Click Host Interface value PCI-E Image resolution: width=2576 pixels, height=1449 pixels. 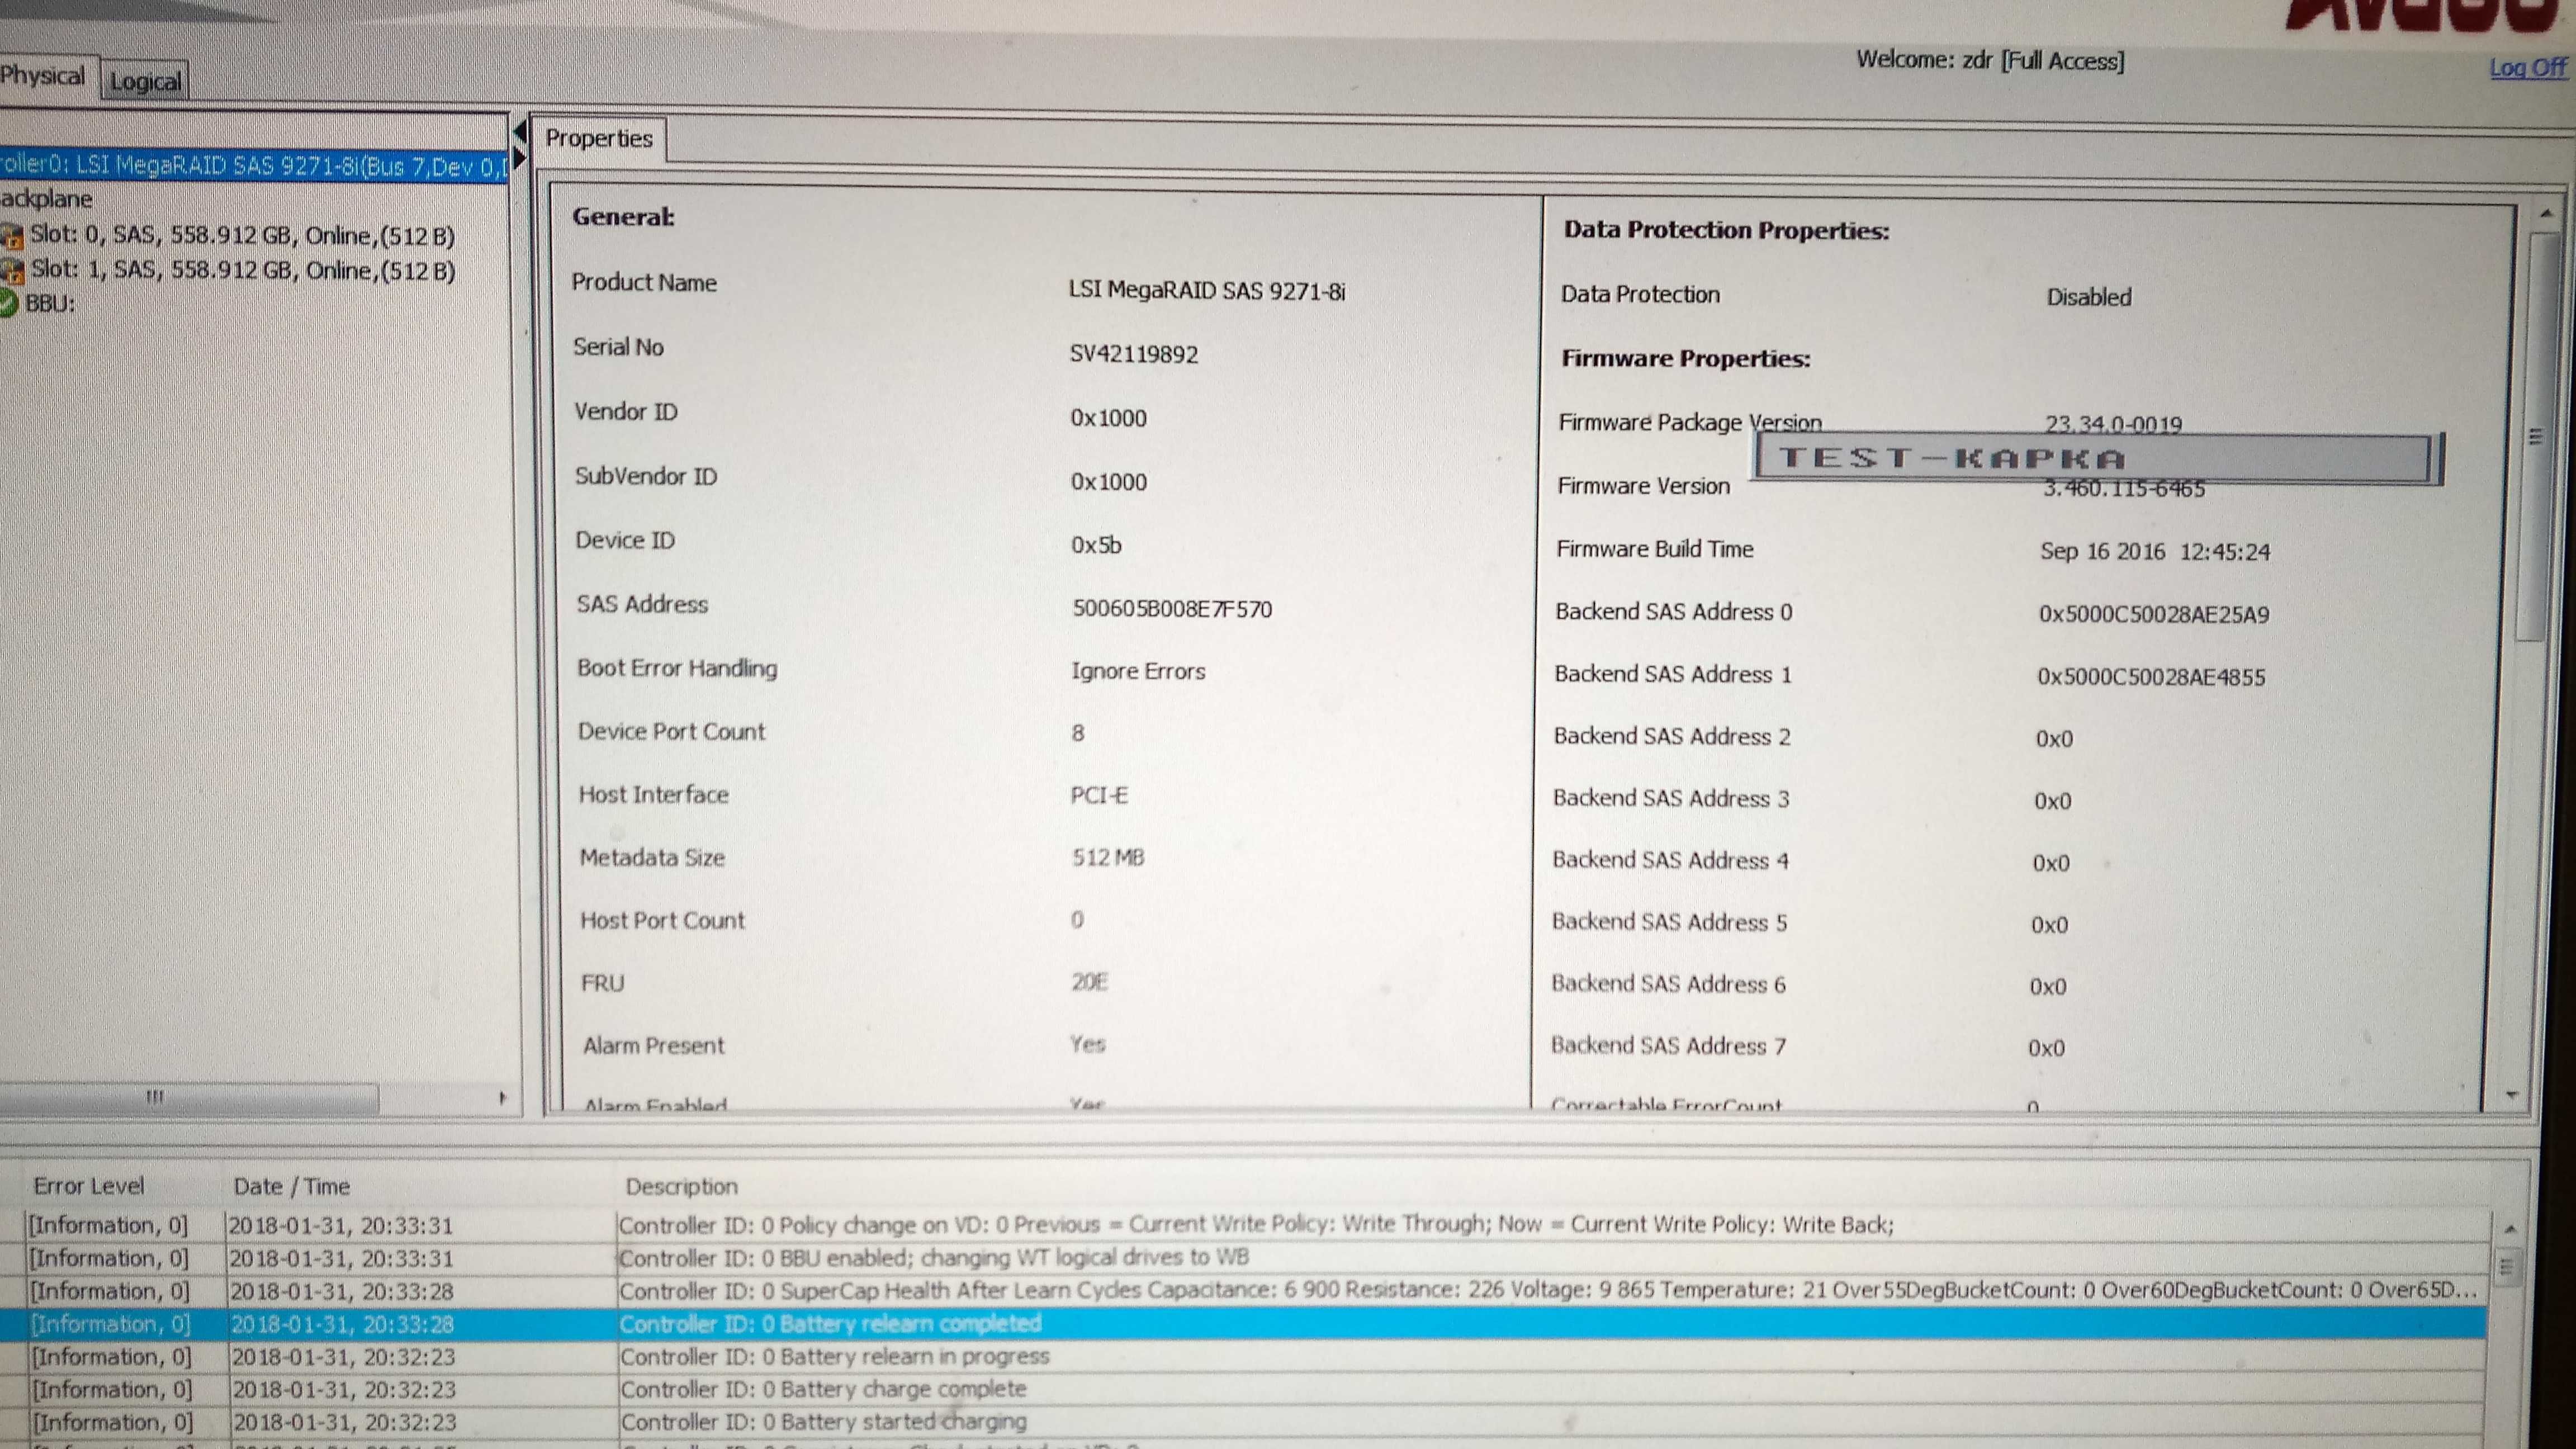(1099, 796)
